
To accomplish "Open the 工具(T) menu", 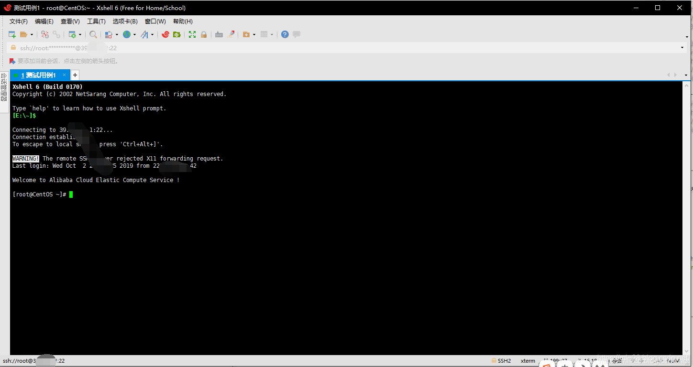I will pyautogui.click(x=96, y=22).
